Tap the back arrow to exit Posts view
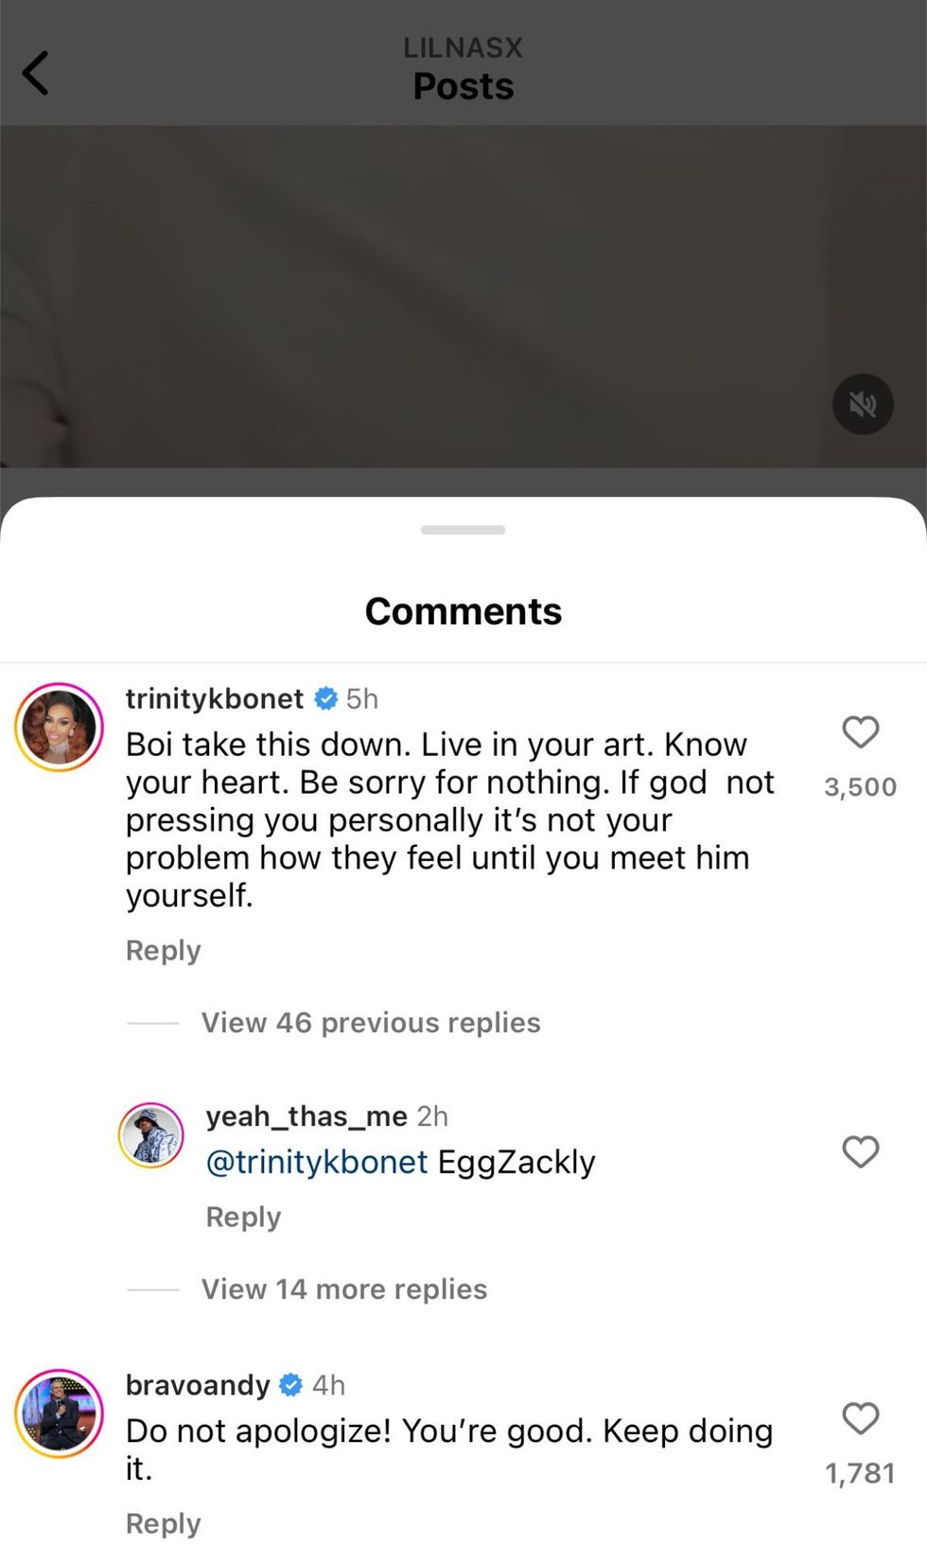Image resolution: width=927 pixels, height=1564 pixels. click(35, 71)
